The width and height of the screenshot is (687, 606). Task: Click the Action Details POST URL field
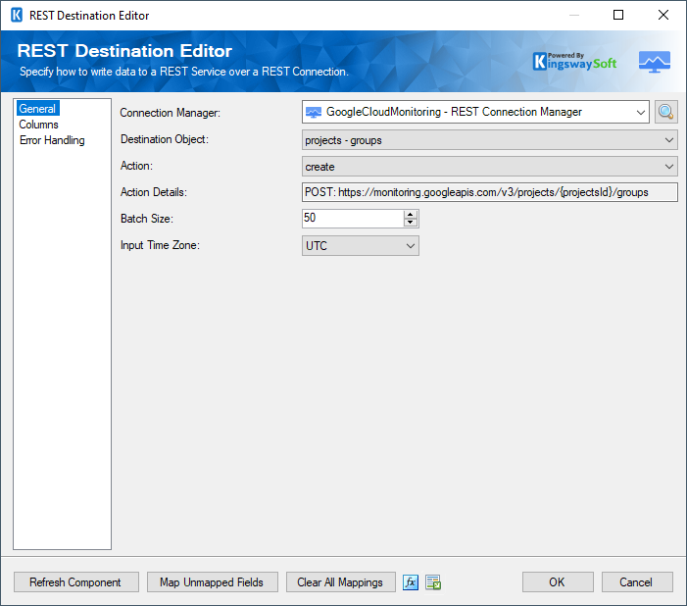pyautogui.click(x=489, y=192)
